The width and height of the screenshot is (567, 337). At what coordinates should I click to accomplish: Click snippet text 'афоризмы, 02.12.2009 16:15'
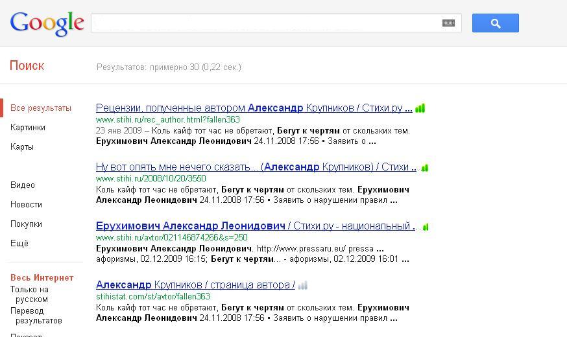point(152,259)
